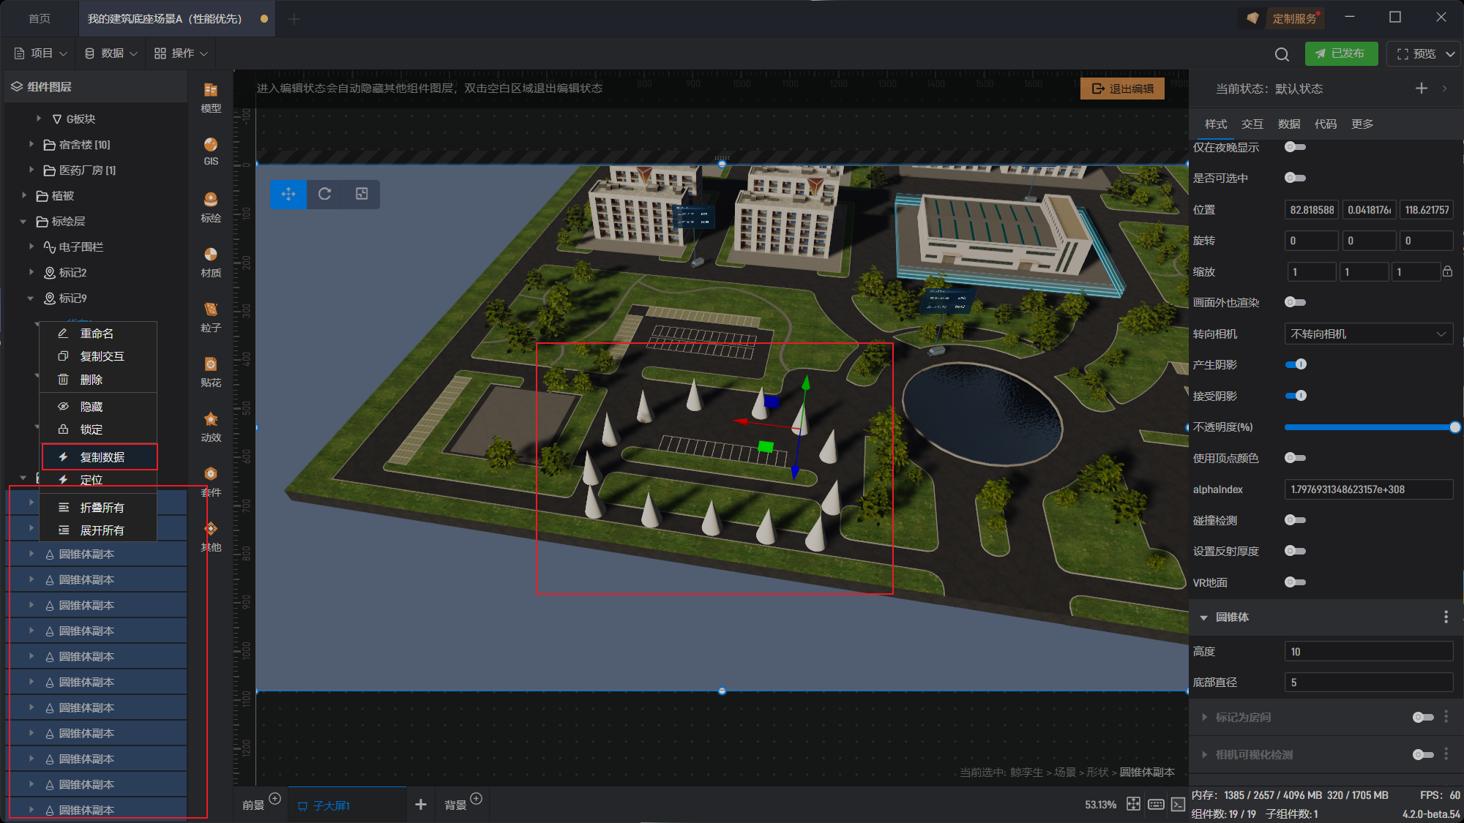Click the 退出编辑 button

click(1122, 89)
